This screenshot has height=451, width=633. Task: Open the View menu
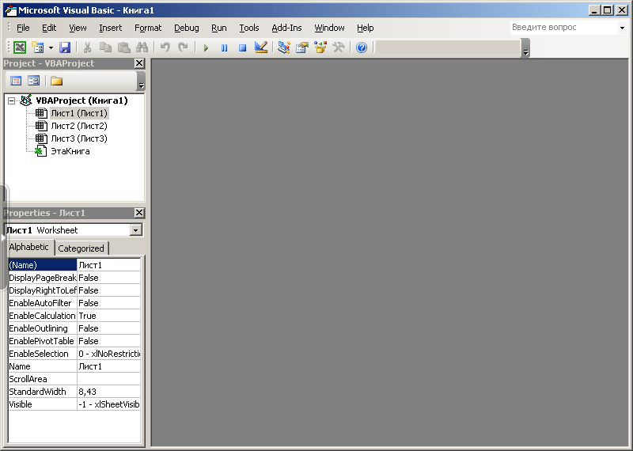pyautogui.click(x=78, y=28)
